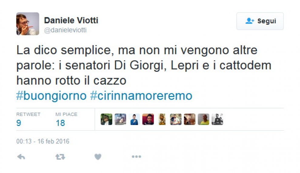Click the first liker avatar thumbnail
Image resolution: width=300 pixels, height=173 pixels.
pyautogui.click(x=106, y=119)
